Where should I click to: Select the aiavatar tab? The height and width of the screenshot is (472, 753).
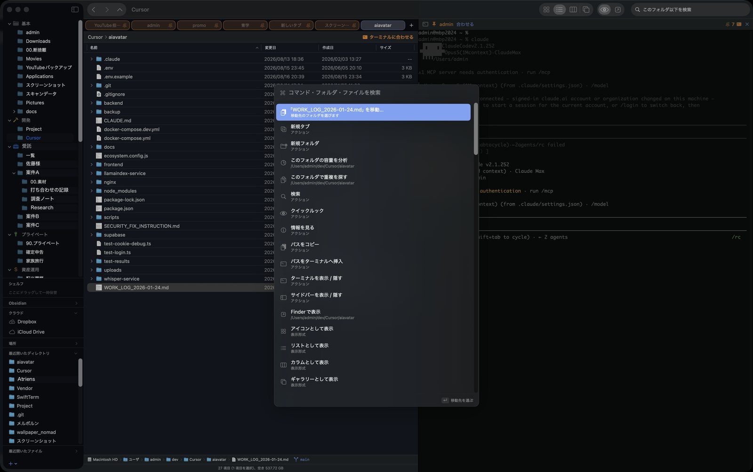pos(383,25)
